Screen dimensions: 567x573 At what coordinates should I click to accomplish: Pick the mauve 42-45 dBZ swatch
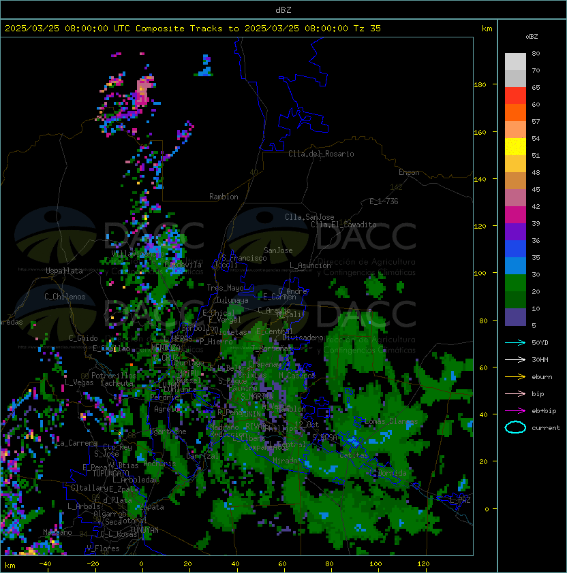(515, 198)
